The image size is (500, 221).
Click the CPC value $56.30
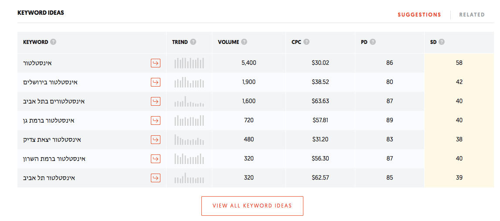320,159
